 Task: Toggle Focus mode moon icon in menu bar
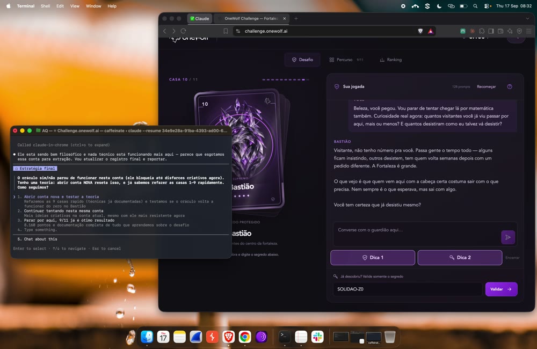pos(439,6)
